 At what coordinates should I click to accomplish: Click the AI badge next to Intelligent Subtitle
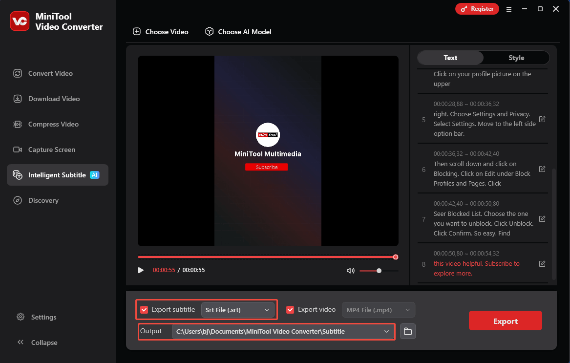click(95, 175)
